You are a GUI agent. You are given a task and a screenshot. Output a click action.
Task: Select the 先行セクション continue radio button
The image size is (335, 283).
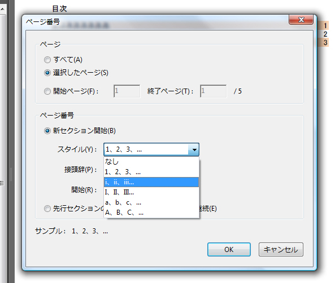(47, 209)
